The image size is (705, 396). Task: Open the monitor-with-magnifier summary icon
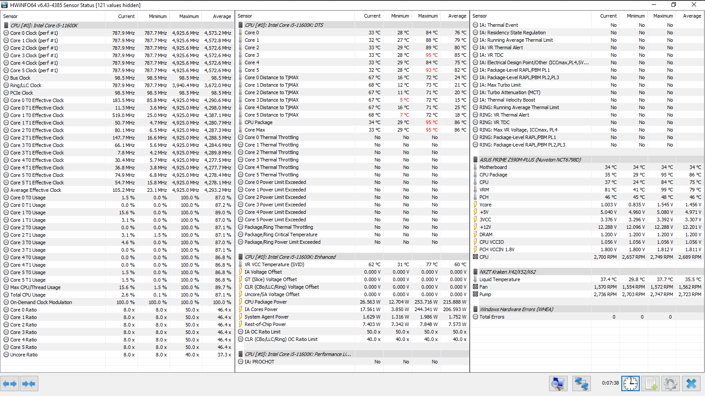[558, 384]
